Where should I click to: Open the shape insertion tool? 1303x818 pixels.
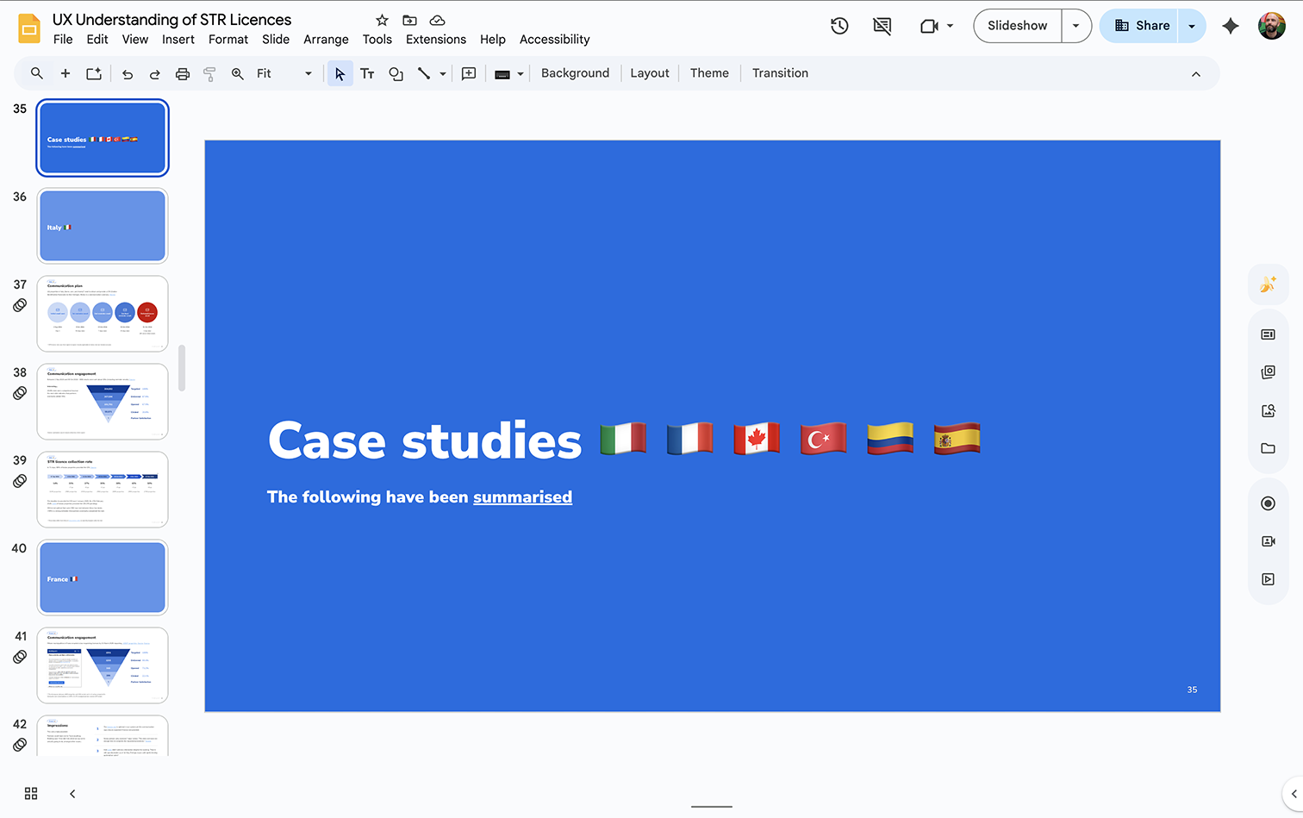coord(396,73)
